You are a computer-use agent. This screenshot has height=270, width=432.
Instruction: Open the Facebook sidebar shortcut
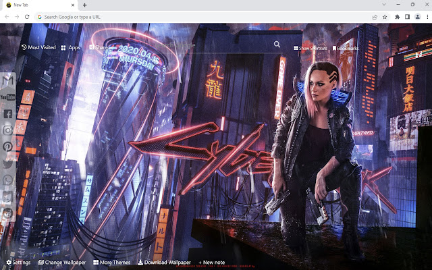click(7, 113)
